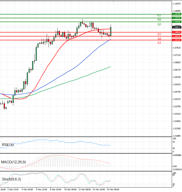Click the R3 resistance label
The height and width of the screenshot is (192, 182).
pos(159,16)
